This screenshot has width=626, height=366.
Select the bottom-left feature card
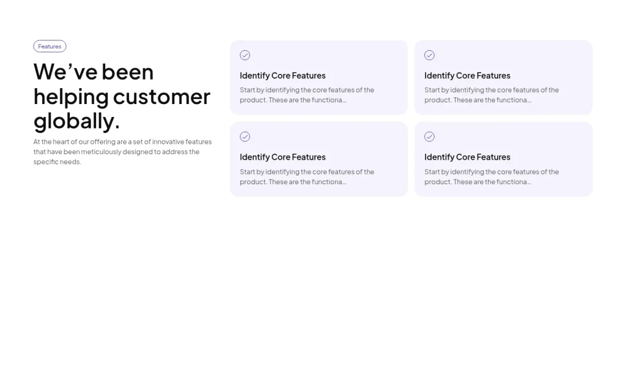tap(319, 159)
